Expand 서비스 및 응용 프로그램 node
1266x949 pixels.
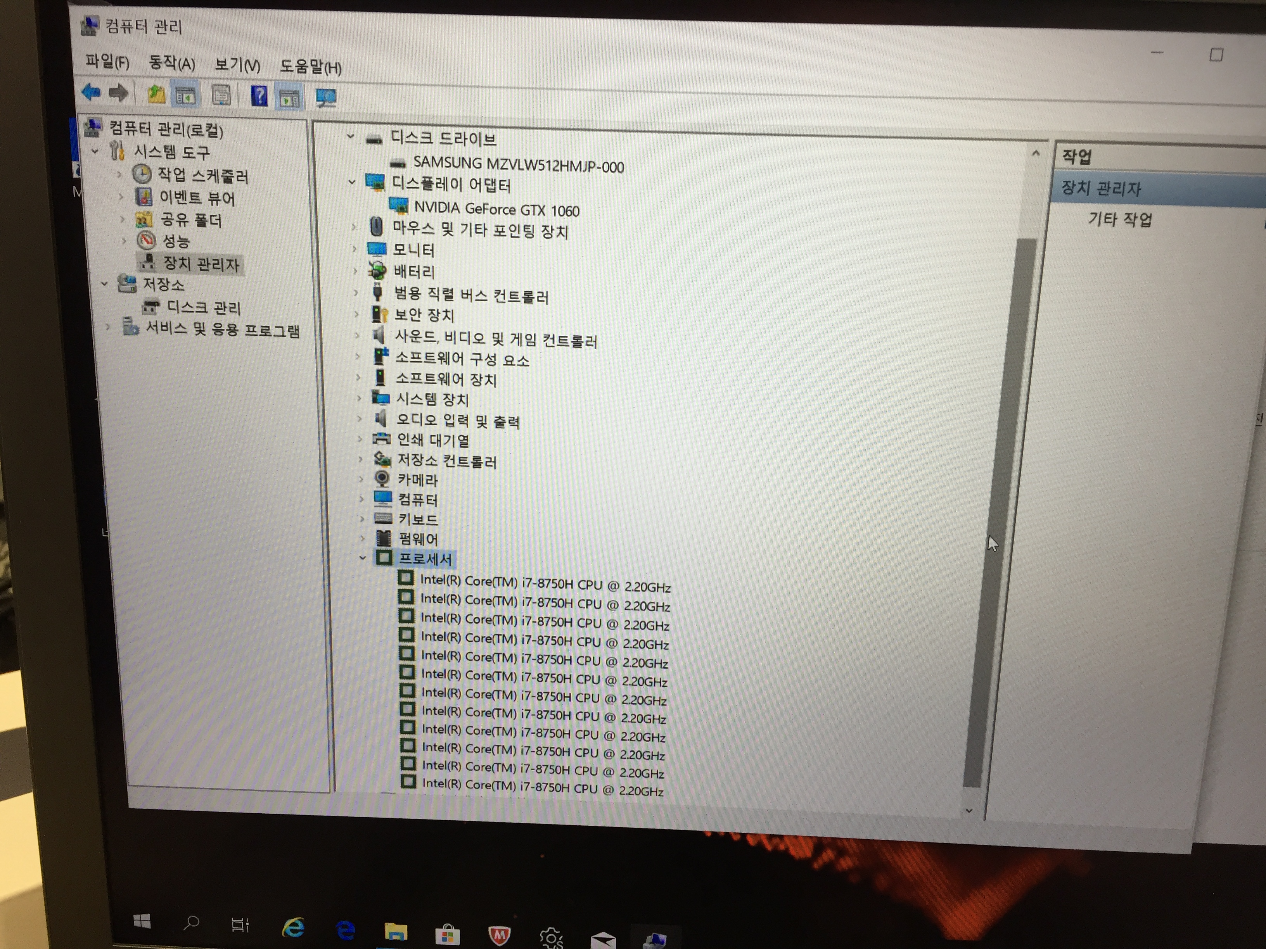[108, 327]
